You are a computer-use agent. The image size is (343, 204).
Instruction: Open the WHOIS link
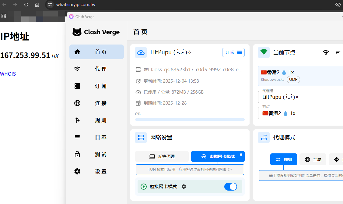[8, 74]
